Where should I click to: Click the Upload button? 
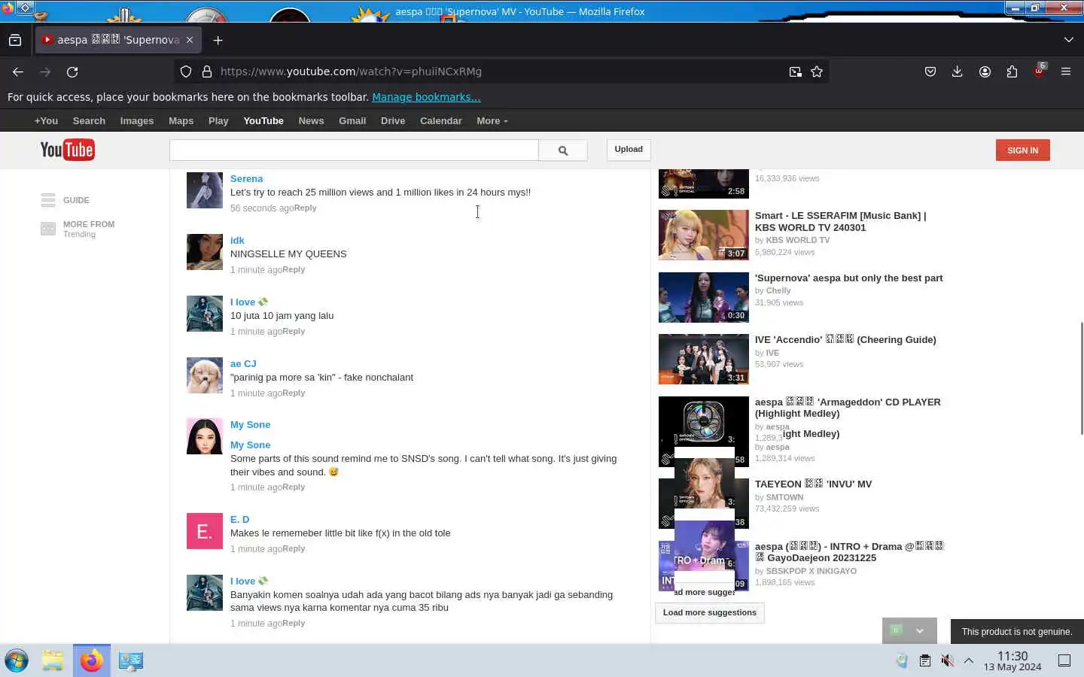tap(629, 150)
